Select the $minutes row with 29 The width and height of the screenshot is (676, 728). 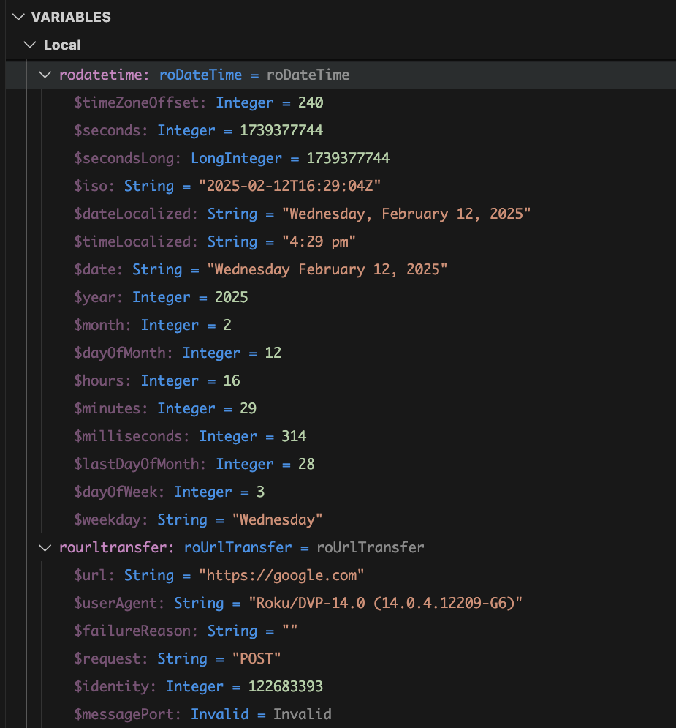pyautogui.click(x=341, y=408)
